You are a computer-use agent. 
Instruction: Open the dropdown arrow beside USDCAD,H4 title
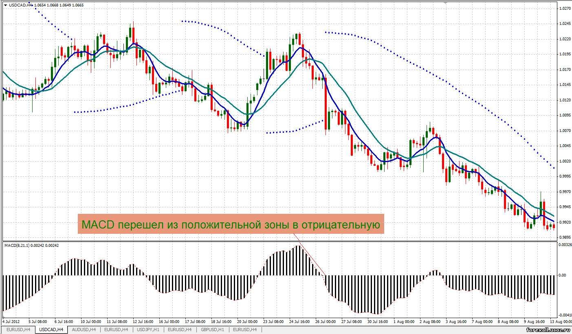click(x=5, y=5)
